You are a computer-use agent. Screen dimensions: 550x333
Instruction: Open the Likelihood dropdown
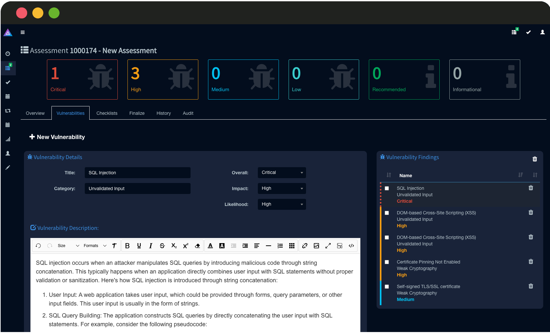coord(282,204)
